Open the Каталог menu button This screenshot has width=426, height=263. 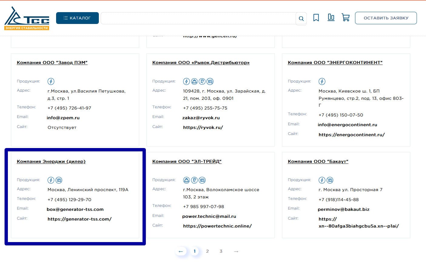tap(77, 18)
